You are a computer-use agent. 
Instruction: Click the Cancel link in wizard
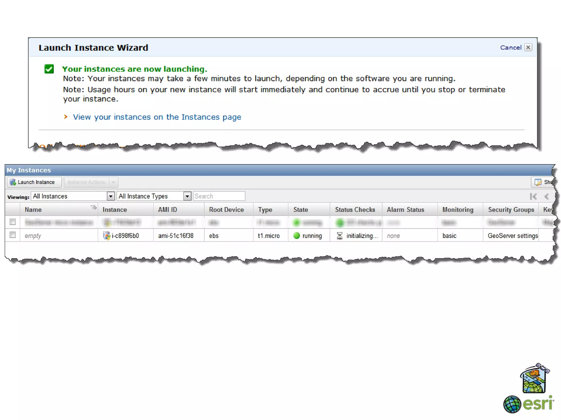tap(510, 48)
